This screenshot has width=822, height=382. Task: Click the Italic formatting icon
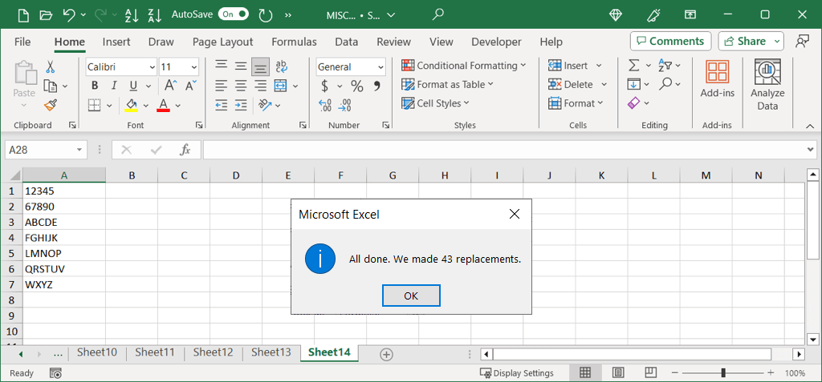[113, 86]
